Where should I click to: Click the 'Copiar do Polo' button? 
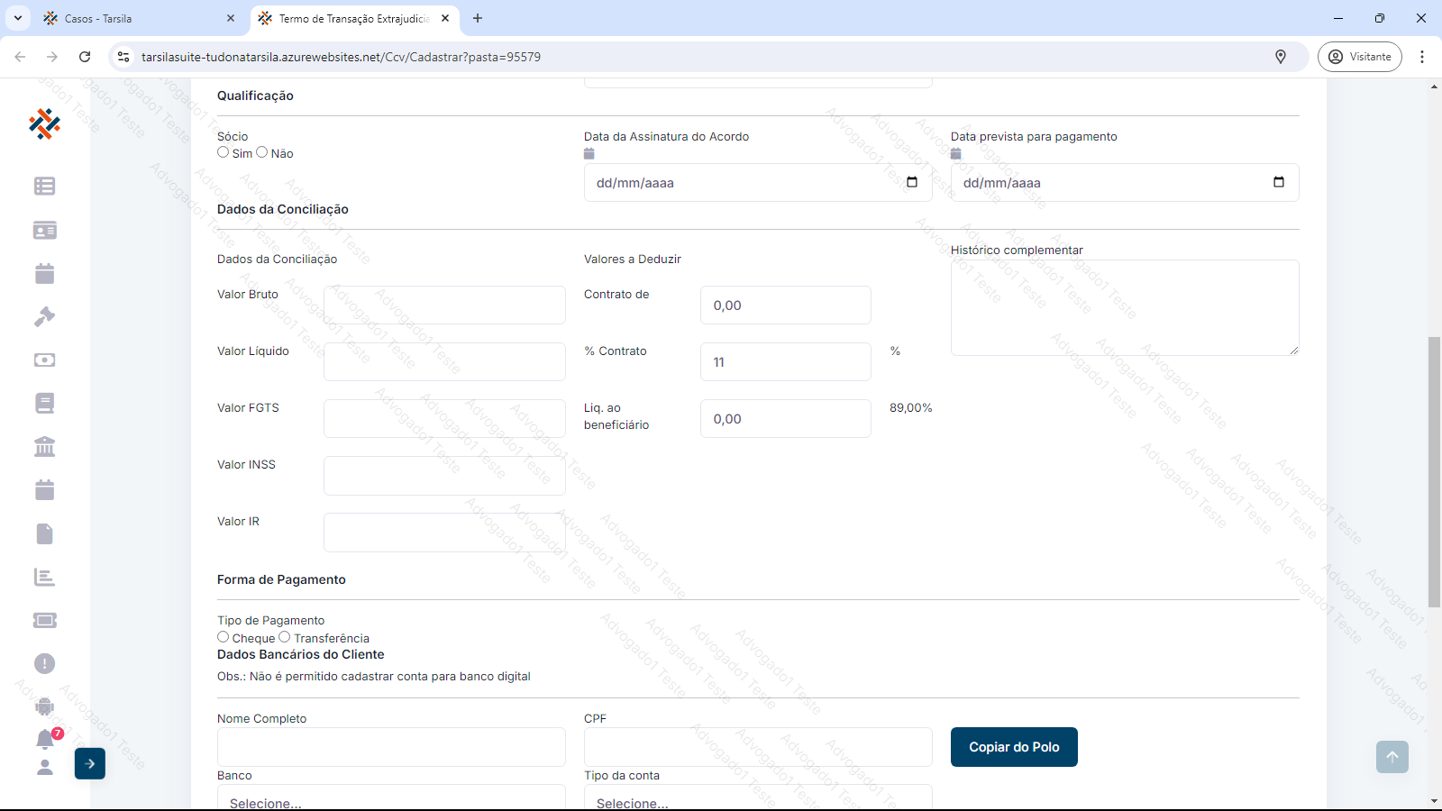(x=1014, y=747)
